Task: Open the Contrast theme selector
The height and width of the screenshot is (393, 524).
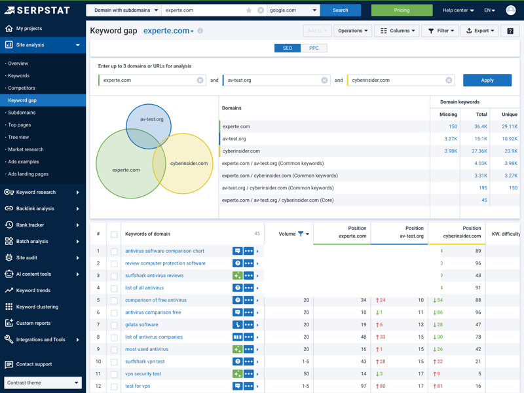Action: [x=43, y=383]
